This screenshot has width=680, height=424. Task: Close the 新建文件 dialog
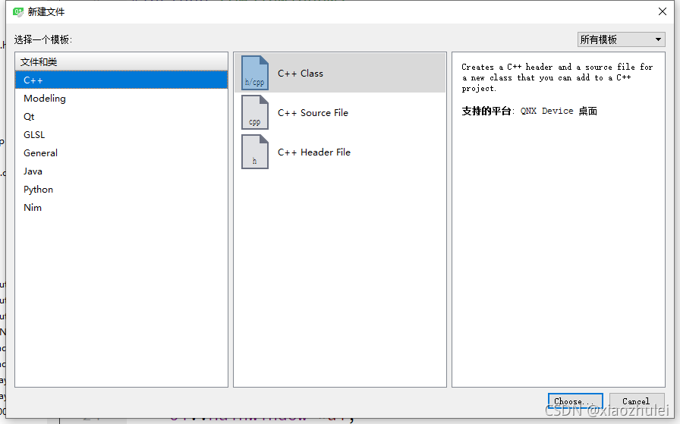[663, 11]
